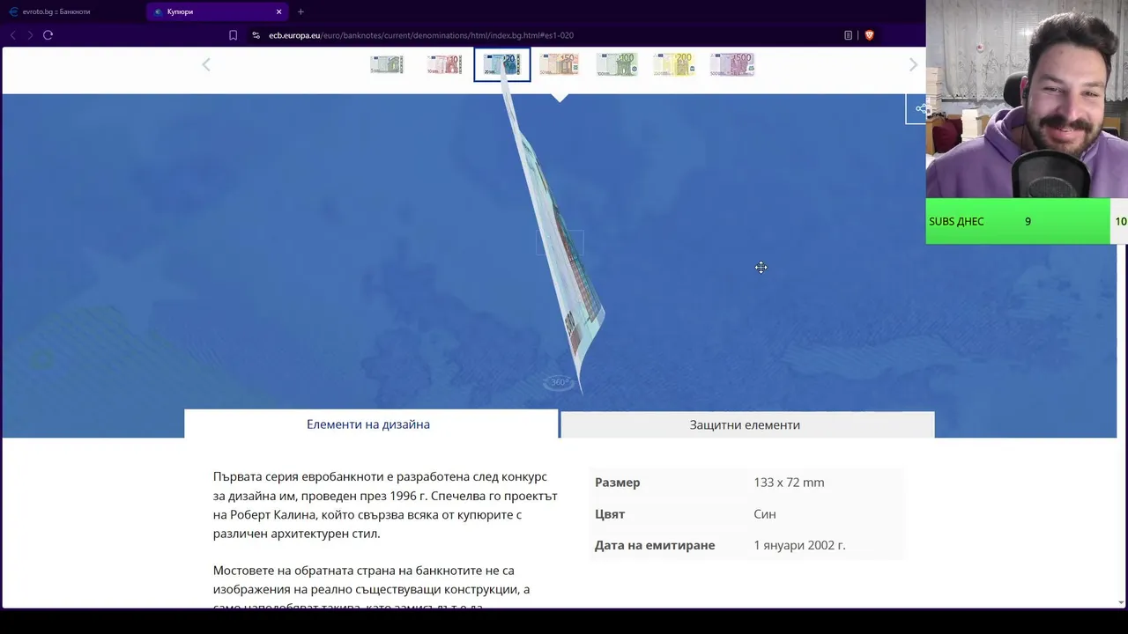Click the Цвят label
Viewport: 1128px width, 634px height.
point(610,514)
